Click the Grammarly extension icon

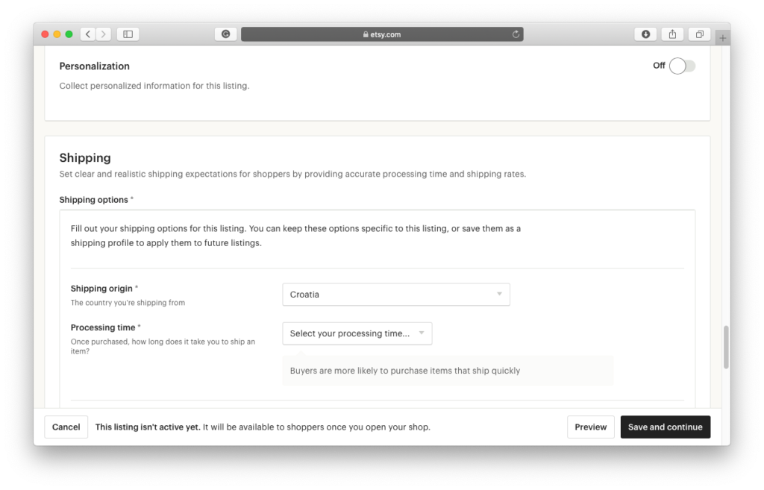pos(225,34)
